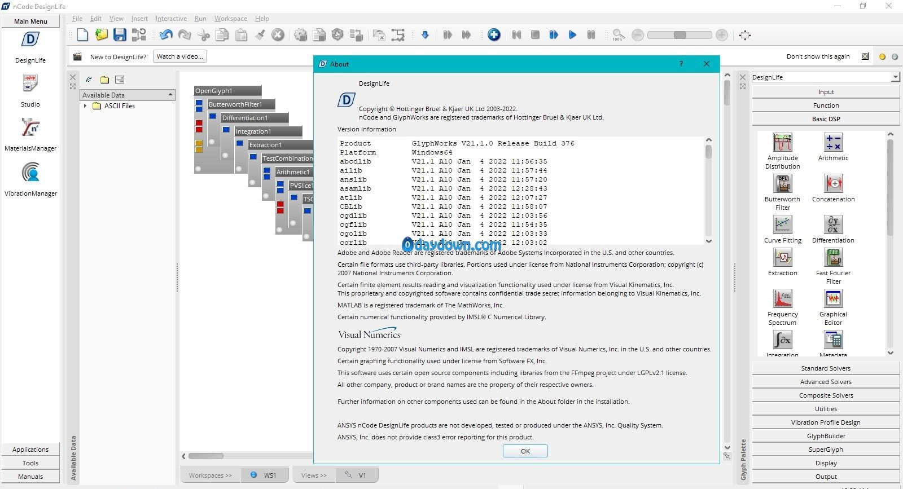Open the Interactive menu
The height and width of the screenshot is (489, 903).
pyautogui.click(x=171, y=19)
